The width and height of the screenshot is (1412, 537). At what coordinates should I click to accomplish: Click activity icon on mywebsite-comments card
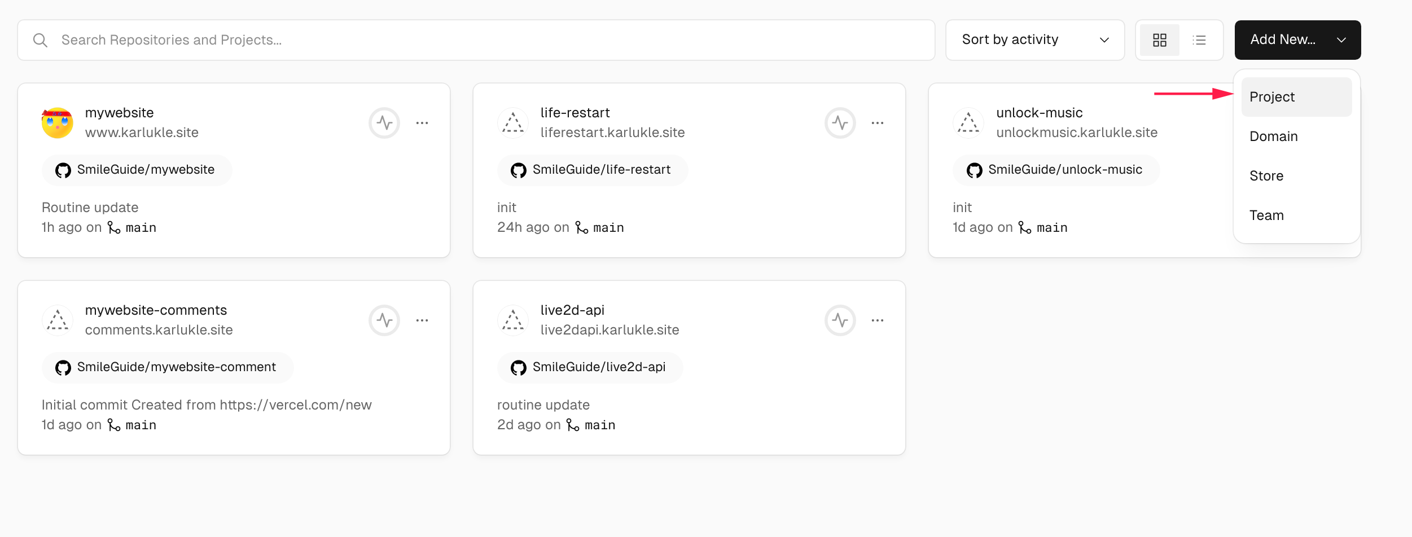click(384, 320)
